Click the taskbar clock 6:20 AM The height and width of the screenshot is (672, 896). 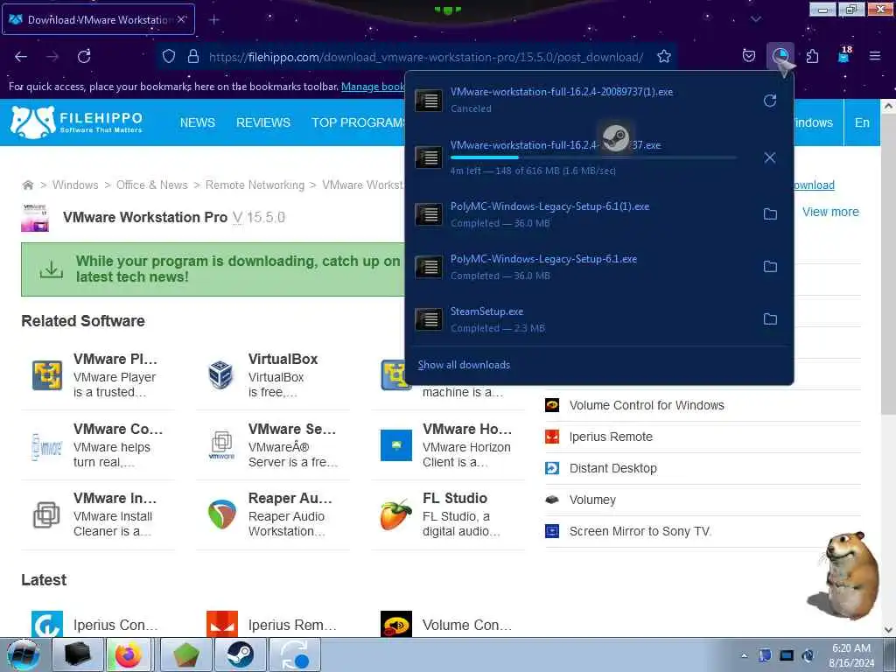851,654
